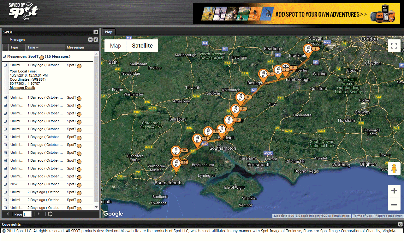The height and width of the screenshot is (242, 404).
Task: Click map marker number 1
Action: [x=308, y=49]
